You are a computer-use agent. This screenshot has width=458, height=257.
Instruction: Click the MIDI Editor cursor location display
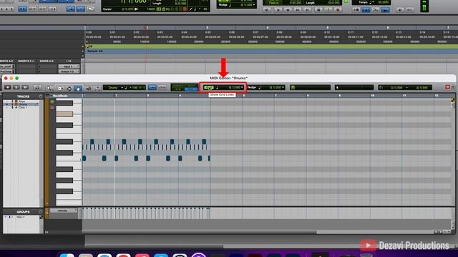[354, 87]
